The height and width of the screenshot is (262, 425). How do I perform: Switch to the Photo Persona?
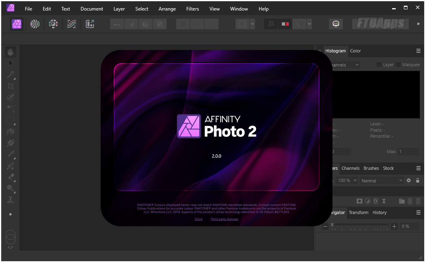click(x=17, y=24)
